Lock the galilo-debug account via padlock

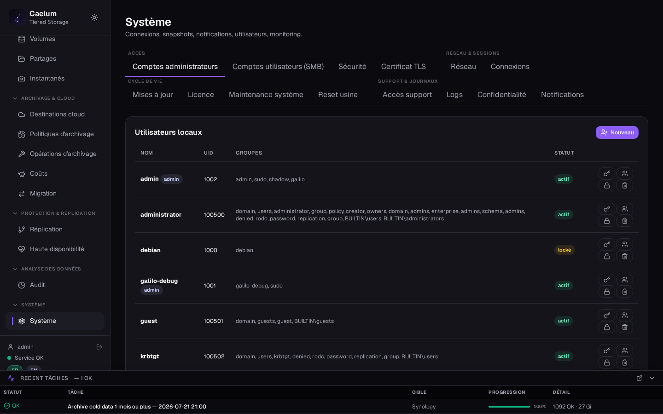607,292
